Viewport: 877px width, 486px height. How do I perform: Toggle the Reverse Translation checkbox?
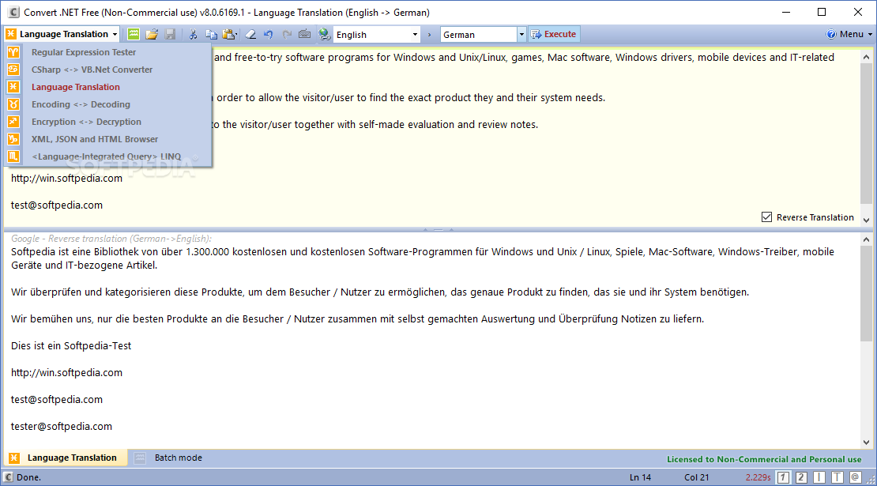[x=767, y=217]
